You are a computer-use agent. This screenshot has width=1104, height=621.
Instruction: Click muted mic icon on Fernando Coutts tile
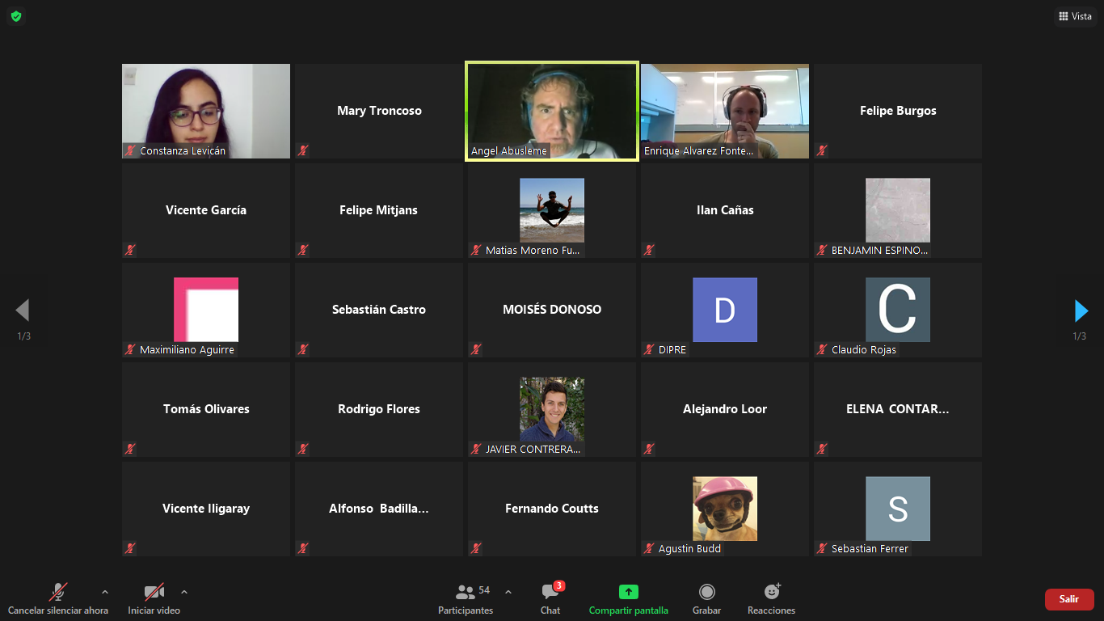click(x=476, y=548)
